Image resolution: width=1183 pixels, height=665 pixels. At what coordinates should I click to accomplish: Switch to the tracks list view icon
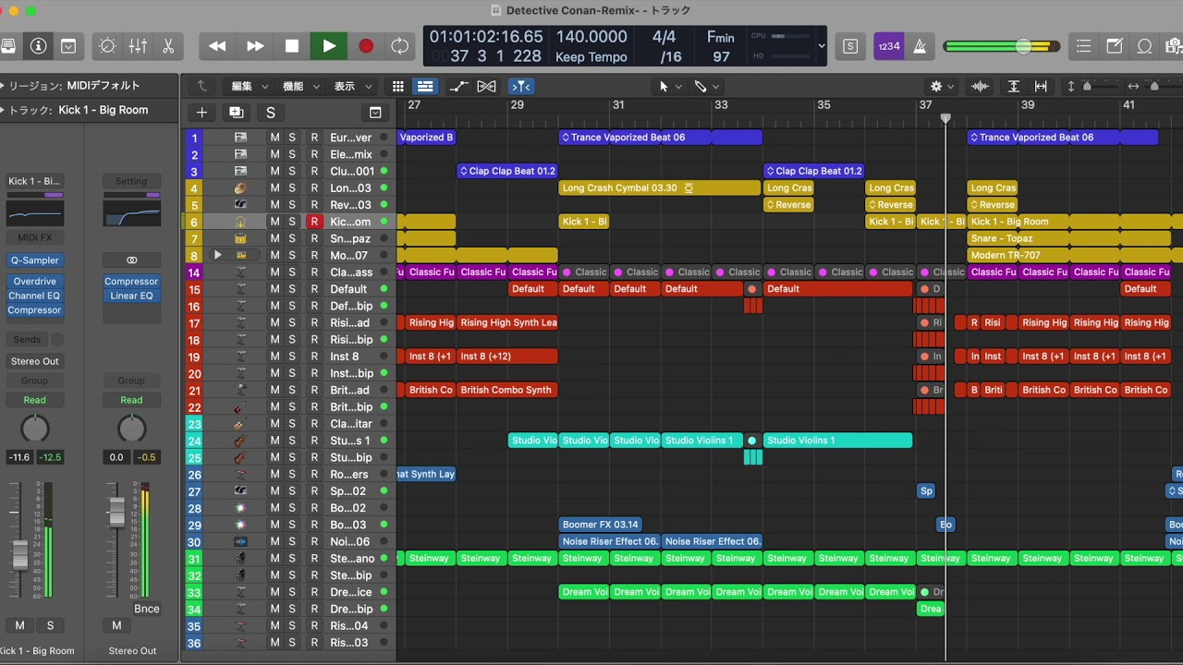(425, 86)
